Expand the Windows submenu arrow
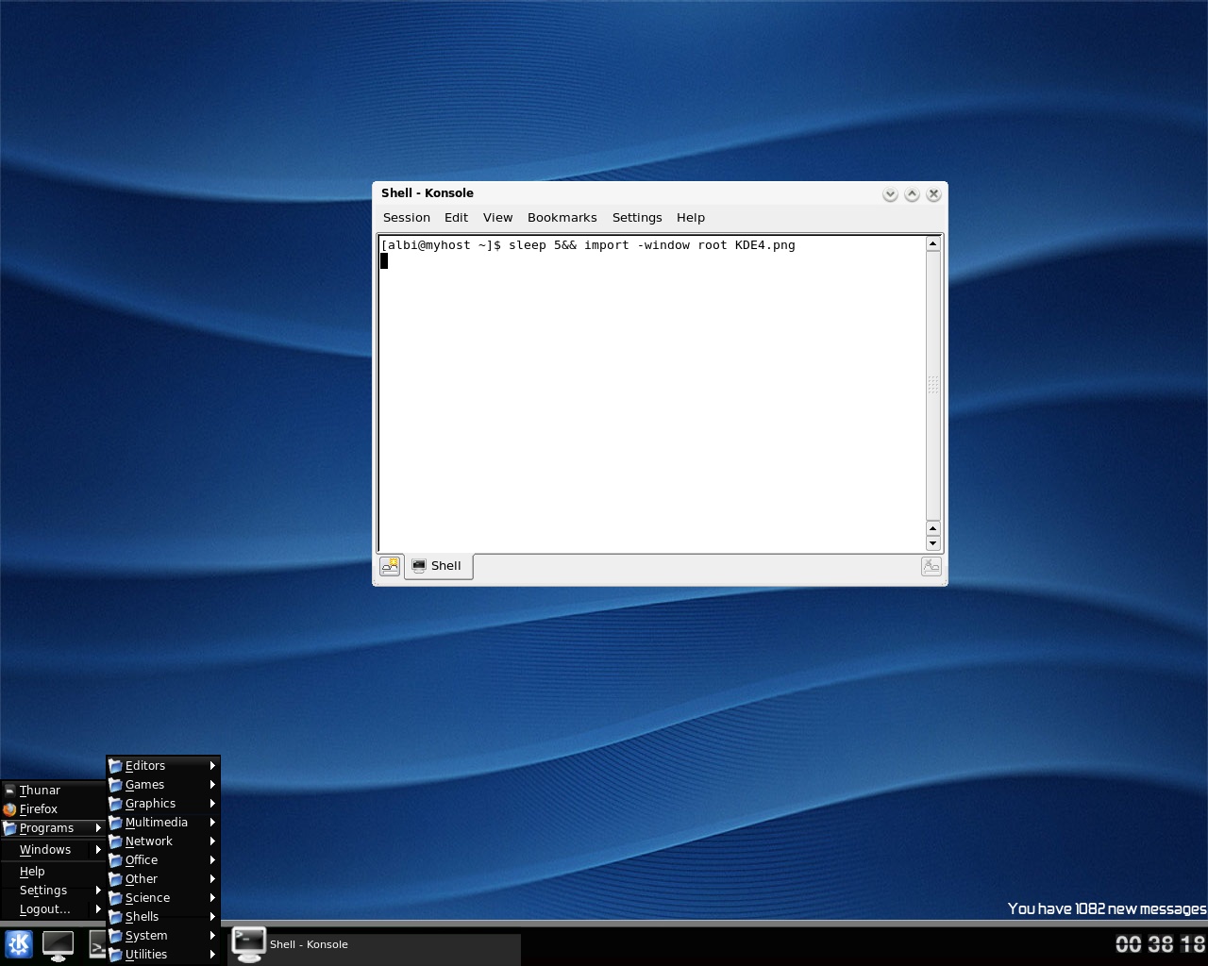Viewport: 1208px width, 966px height. [98, 850]
